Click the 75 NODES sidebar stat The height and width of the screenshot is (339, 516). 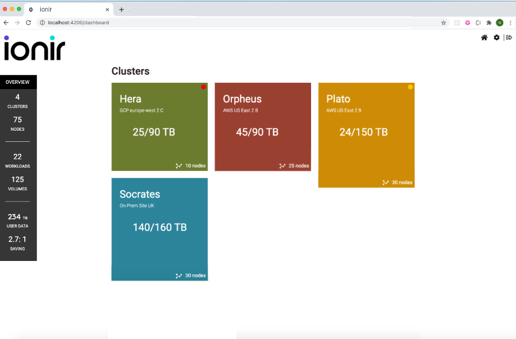[17, 123]
